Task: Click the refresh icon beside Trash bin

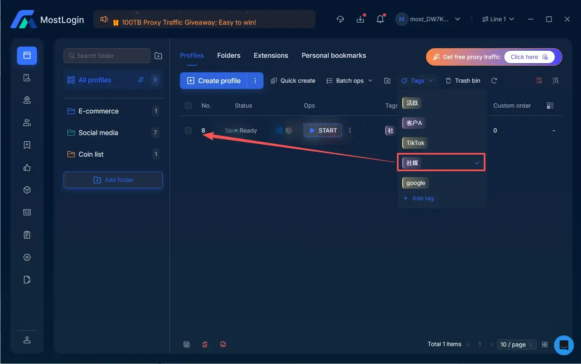Action: [x=494, y=81]
